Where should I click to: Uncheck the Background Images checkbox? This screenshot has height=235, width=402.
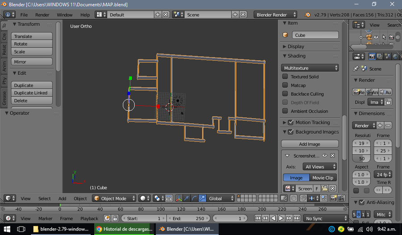pos(290,132)
